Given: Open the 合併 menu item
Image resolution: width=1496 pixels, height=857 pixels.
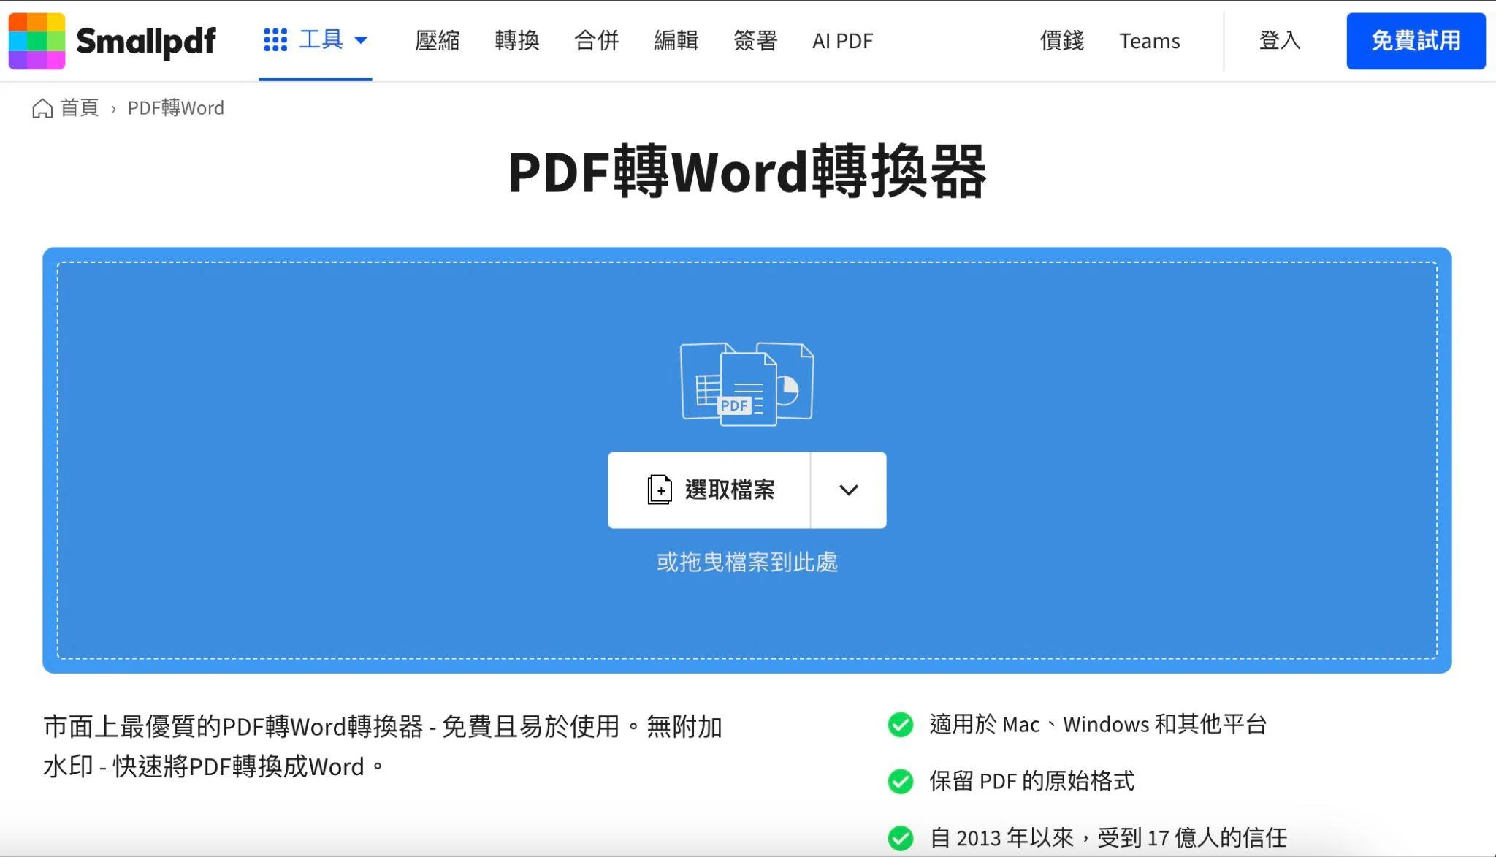Looking at the screenshot, I should (596, 41).
